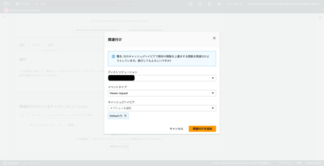
Task: Open CloudShell icon in top bar
Action: coord(190,4)
